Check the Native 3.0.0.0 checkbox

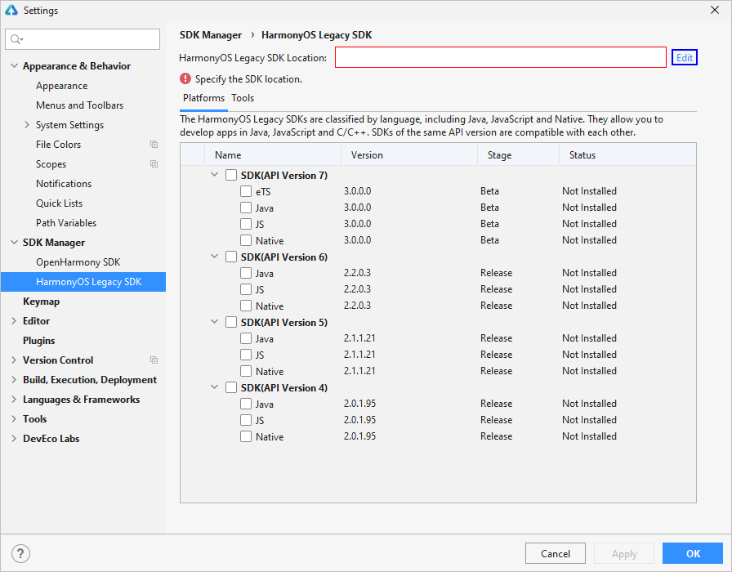246,240
